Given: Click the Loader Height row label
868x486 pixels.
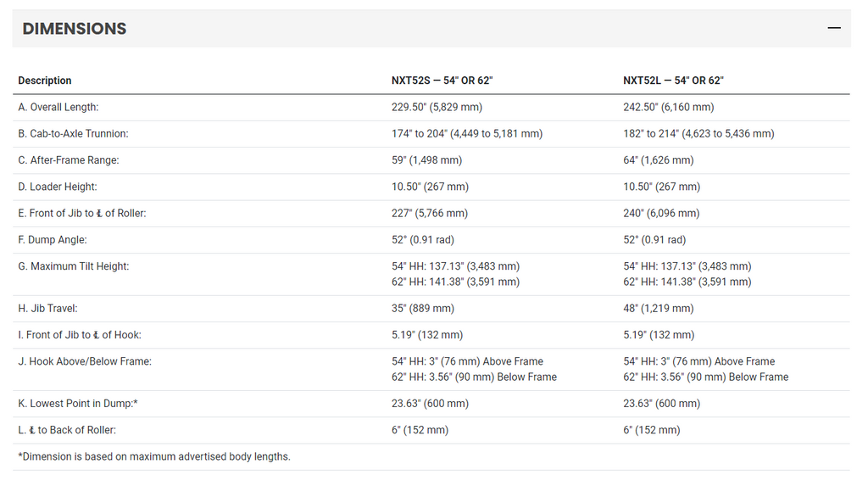Looking at the screenshot, I should pos(58,187).
